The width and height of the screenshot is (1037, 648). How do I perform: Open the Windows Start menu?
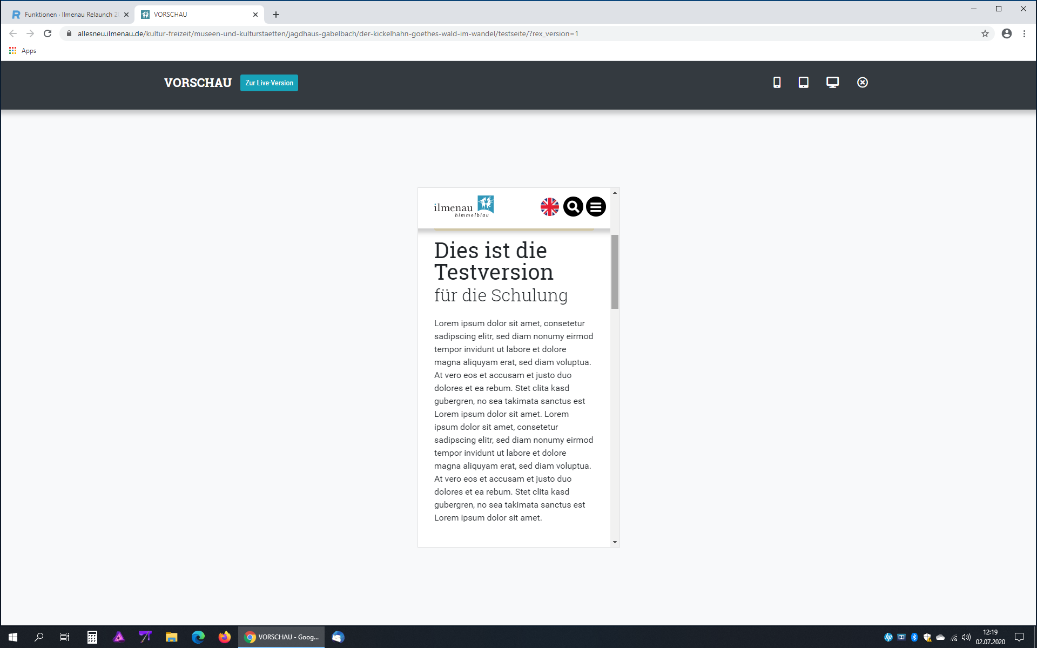[13, 637]
